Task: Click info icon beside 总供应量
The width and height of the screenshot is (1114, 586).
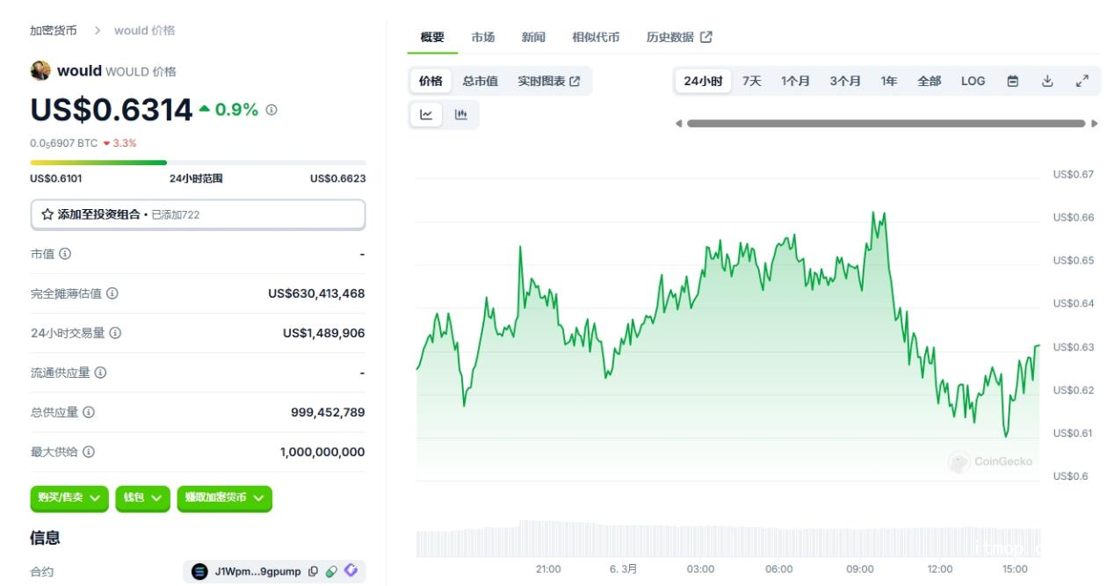Action: point(89,412)
